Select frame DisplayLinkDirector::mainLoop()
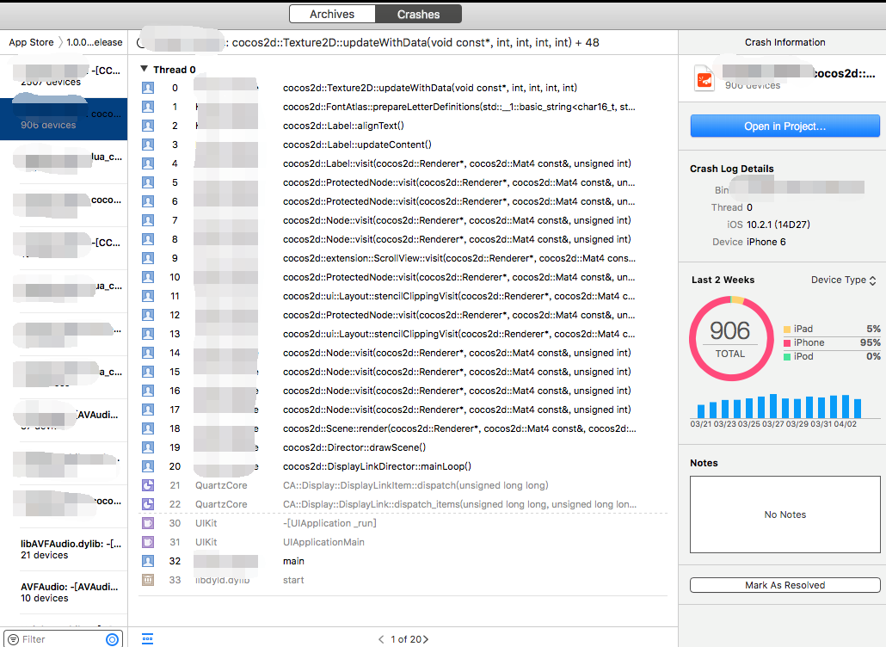 click(x=377, y=466)
